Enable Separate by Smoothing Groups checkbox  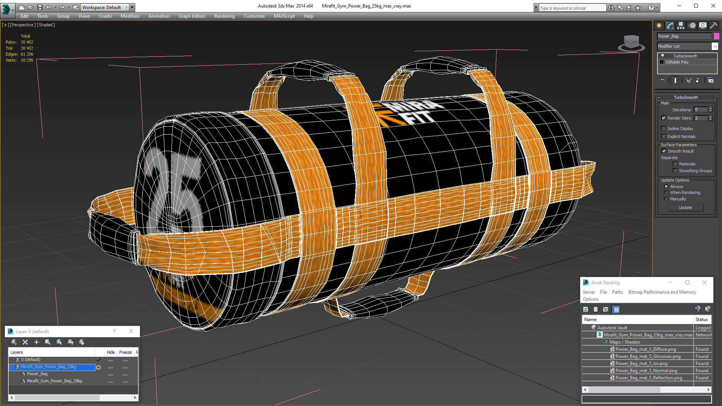click(x=675, y=171)
